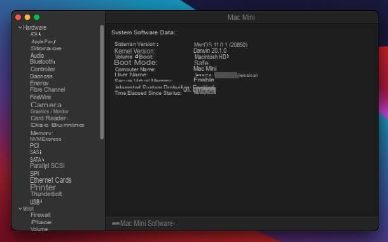Click the Boot Mode label
Image resolution: width=388 pixels, height=242 pixels.
click(x=135, y=62)
